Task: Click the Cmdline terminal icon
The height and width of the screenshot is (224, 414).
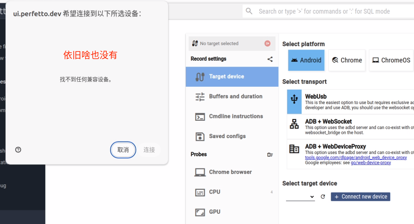Action: 200,117
